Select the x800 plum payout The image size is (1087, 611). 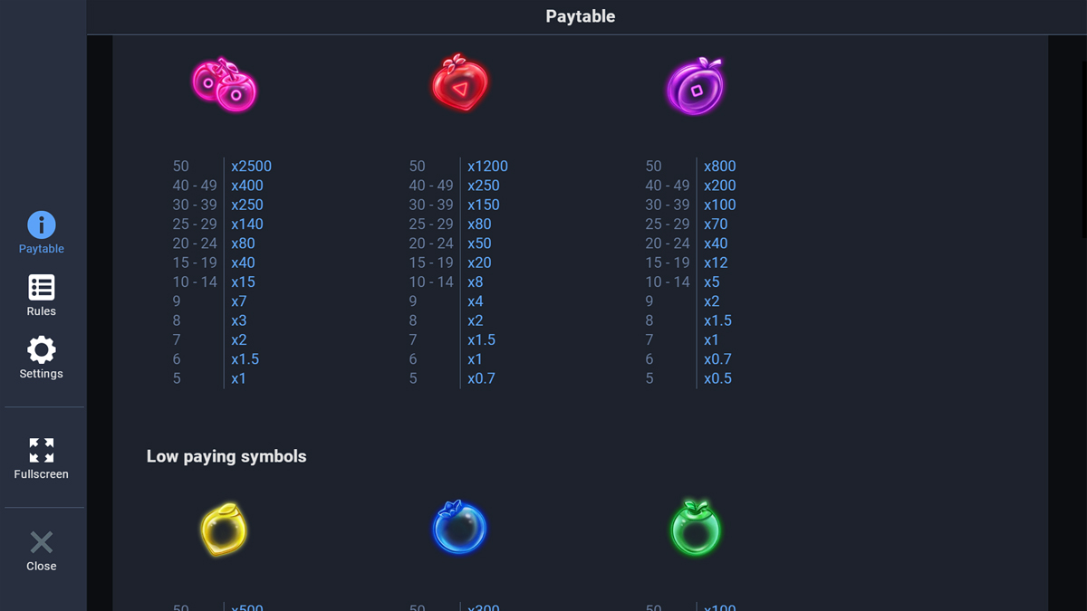click(719, 167)
